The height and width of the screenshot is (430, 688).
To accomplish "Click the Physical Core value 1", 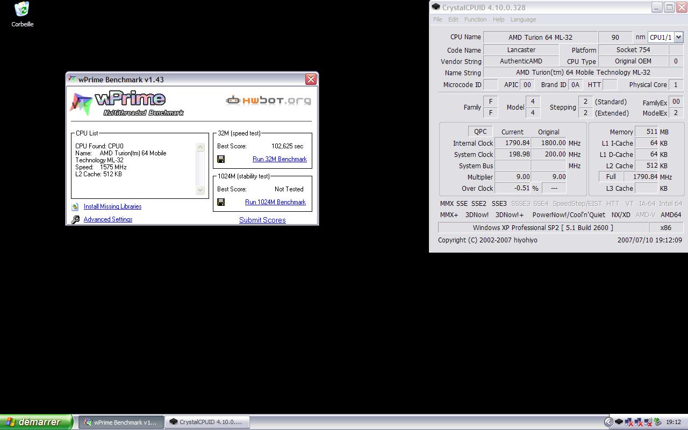I will coord(676,84).
